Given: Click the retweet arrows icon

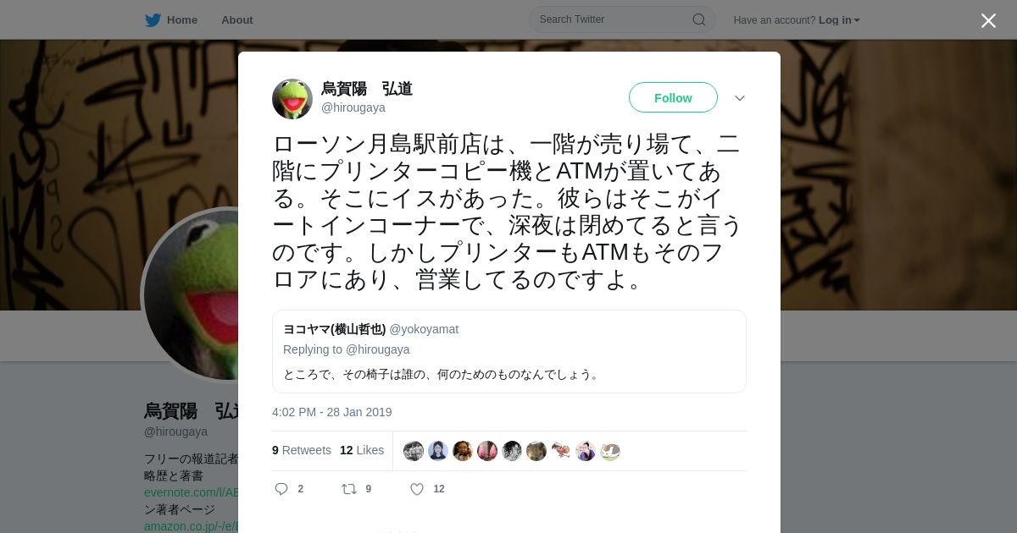Looking at the screenshot, I should pyautogui.click(x=348, y=489).
